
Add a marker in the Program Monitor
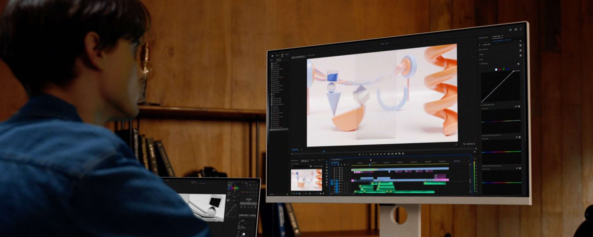[360, 154]
